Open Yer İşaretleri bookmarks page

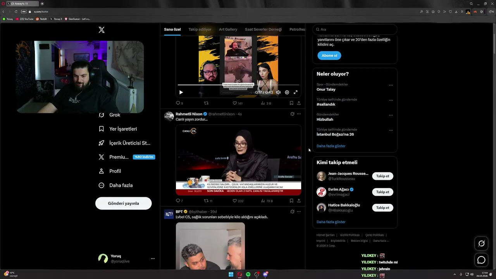coord(118,129)
